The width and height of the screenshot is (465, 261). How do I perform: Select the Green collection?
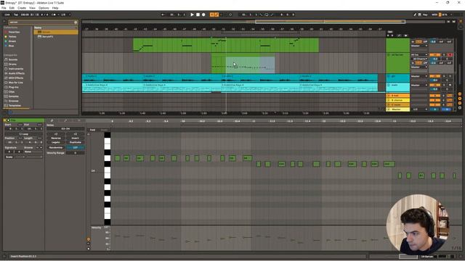point(12,41)
